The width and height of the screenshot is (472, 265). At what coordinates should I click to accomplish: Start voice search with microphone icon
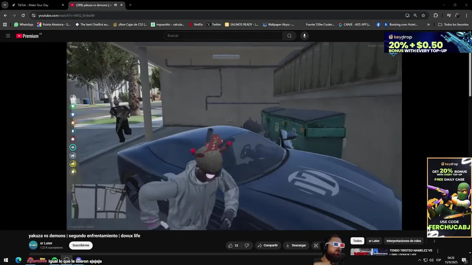coord(304,36)
